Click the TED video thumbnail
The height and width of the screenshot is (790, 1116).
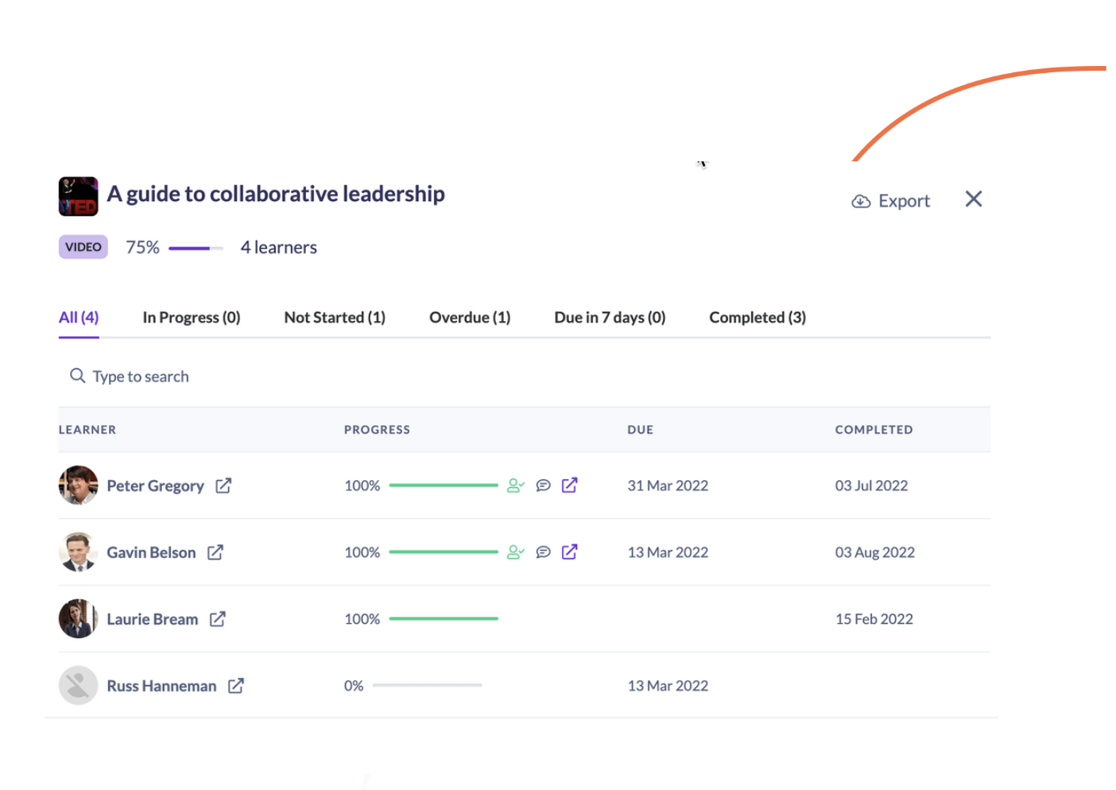[79, 196]
